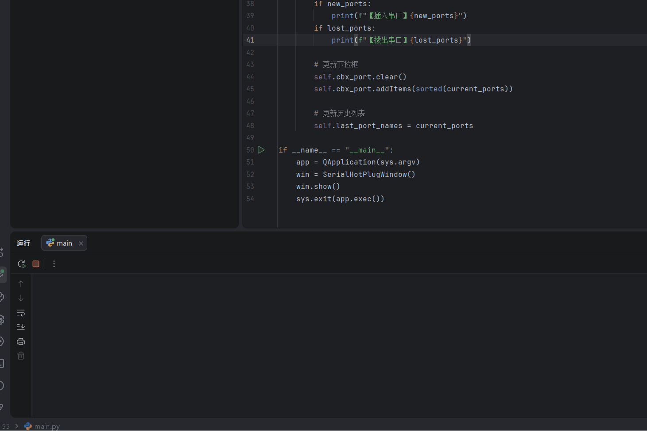Open the Run tool window sidebar icon
This screenshot has height=431, width=647.
(2, 274)
